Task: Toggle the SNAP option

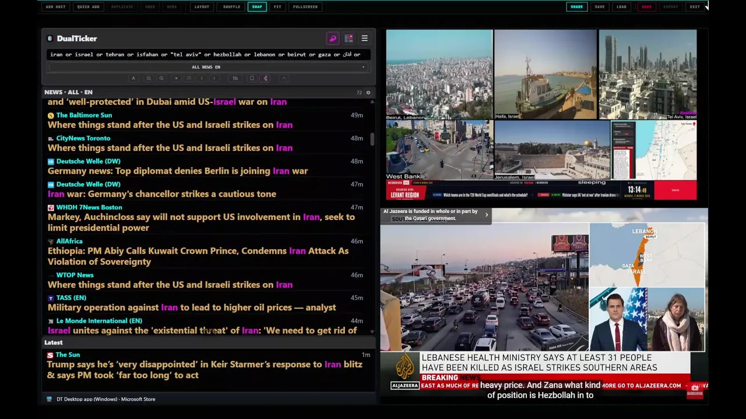Action: click(x=257, y=7)
